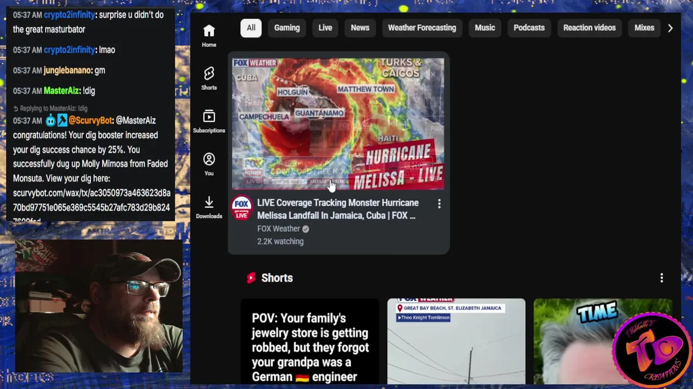Open the Shorts section more options menu

click(661, 278)
